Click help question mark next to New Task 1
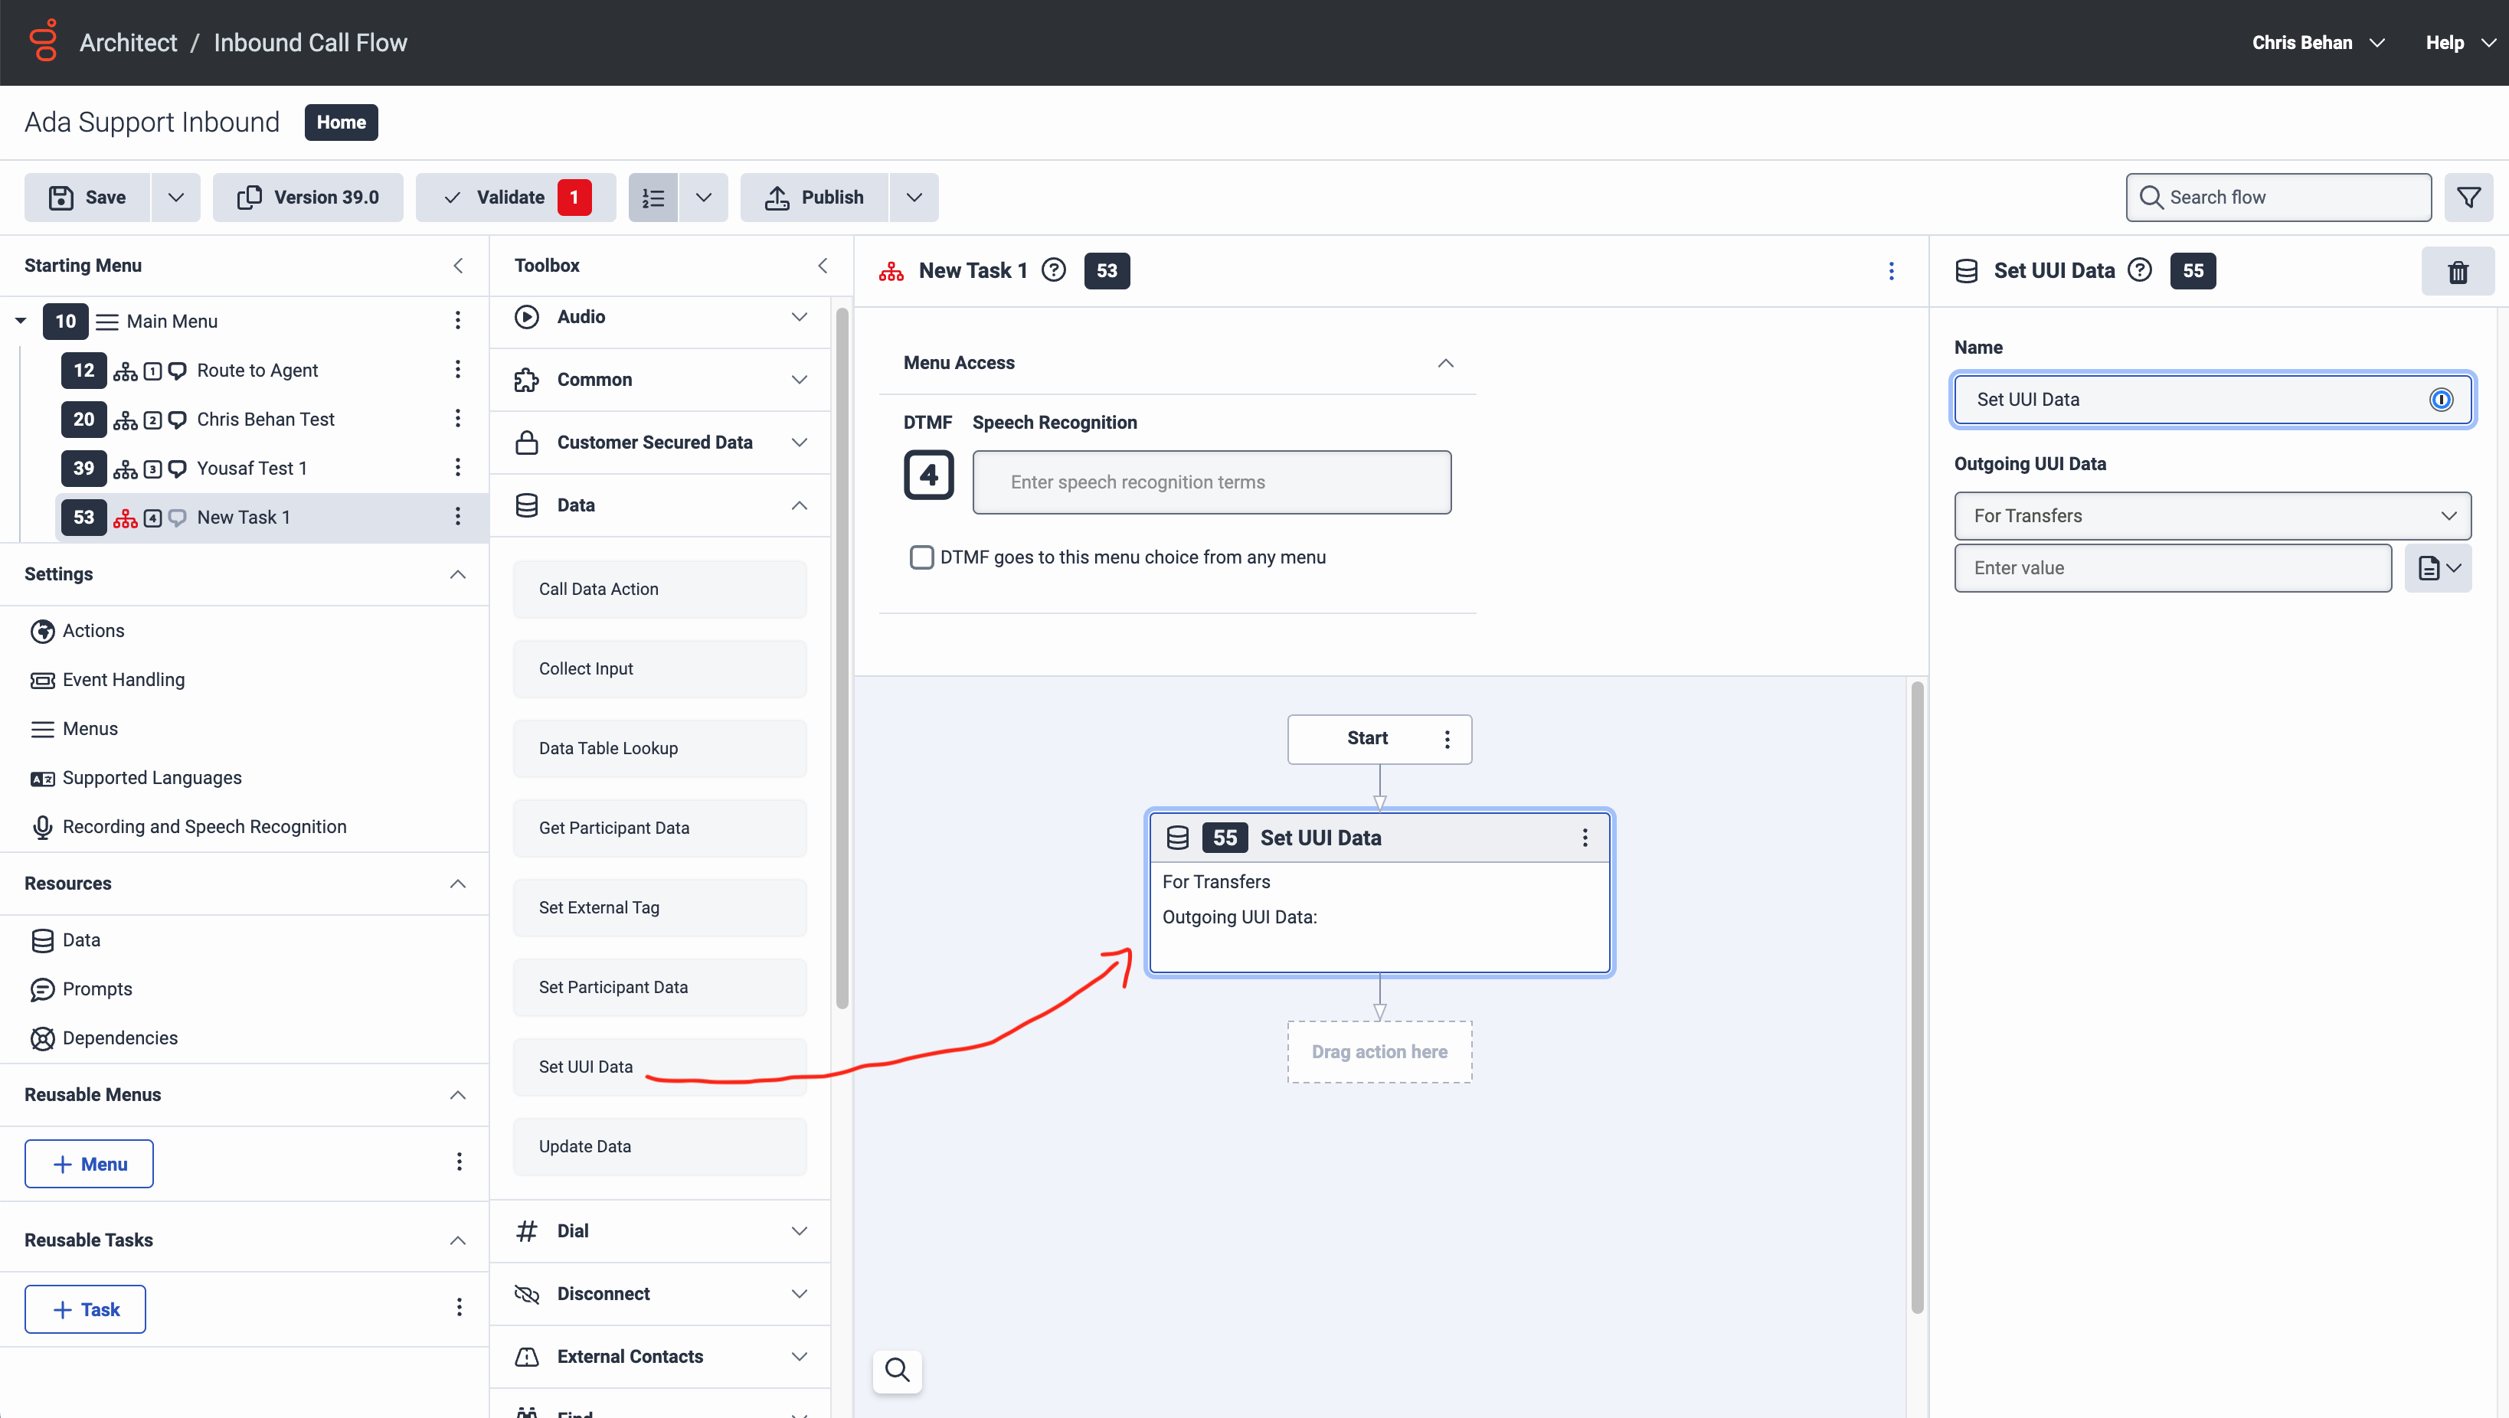This screenshot has width=2509, height=1418. [1054, 271]
